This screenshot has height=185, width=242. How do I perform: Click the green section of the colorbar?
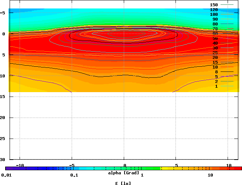(x=148, y=168)
